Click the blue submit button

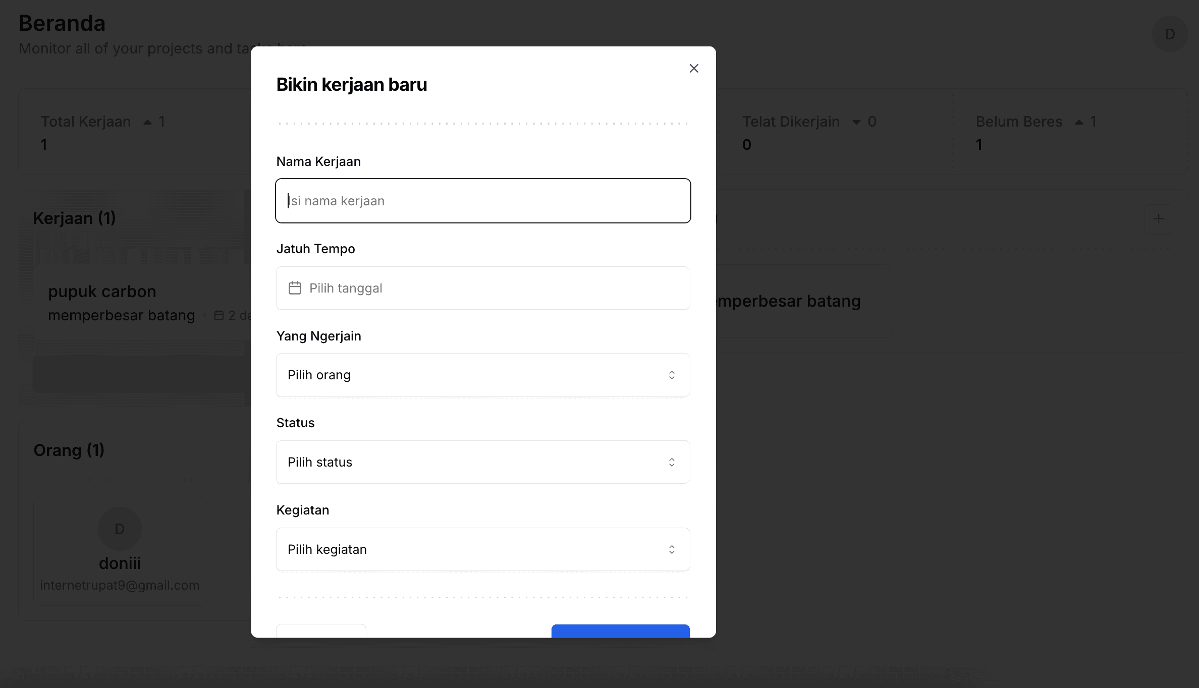[x=620, y=633]
